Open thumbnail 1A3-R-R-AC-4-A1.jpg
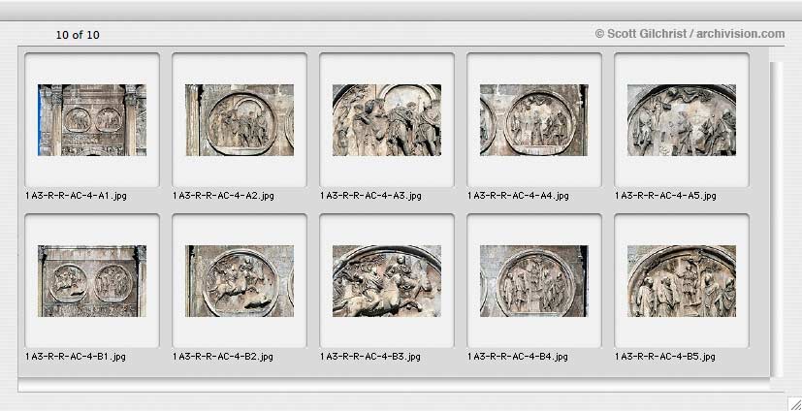 (x=92, y=120)
